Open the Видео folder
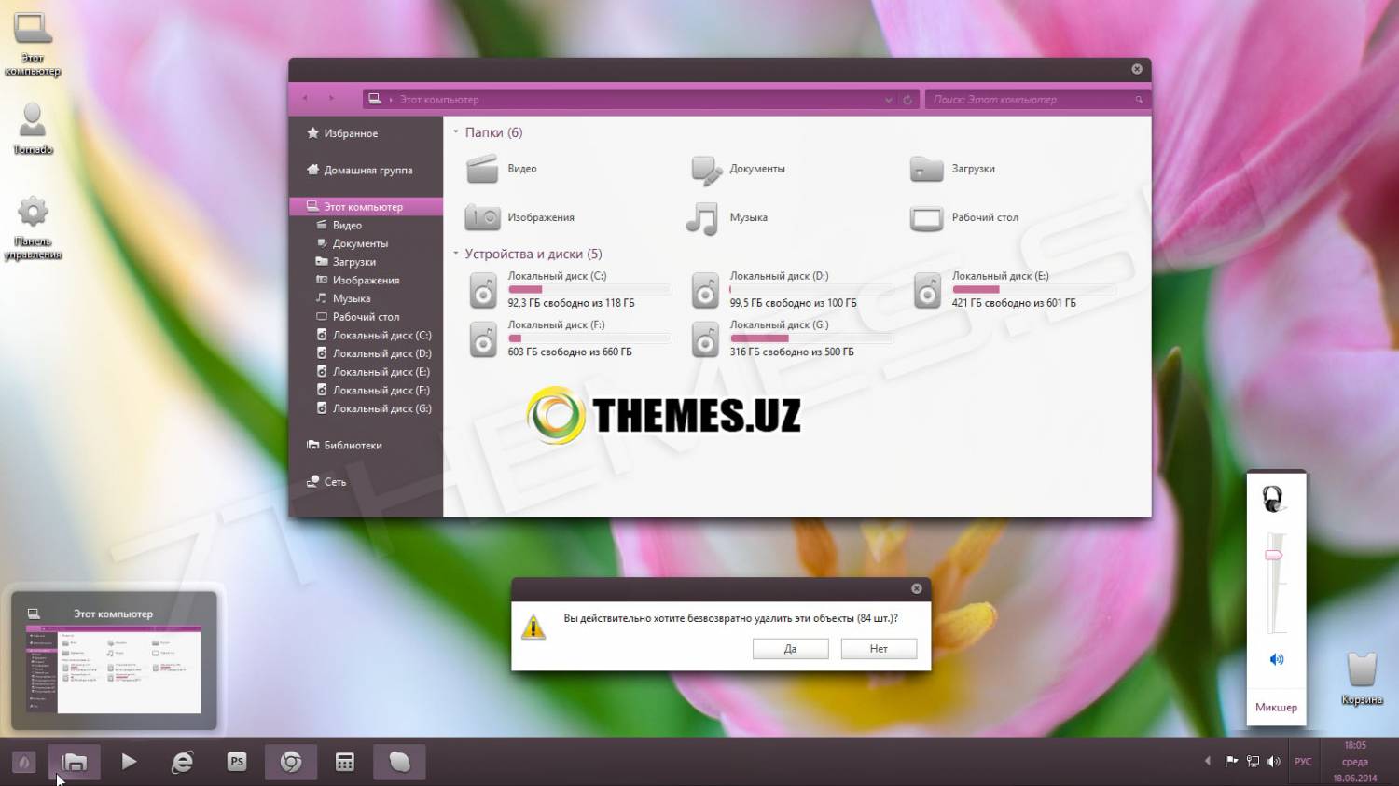The height and width of the screenshot is (786, 1399). (x=483, y=169)
